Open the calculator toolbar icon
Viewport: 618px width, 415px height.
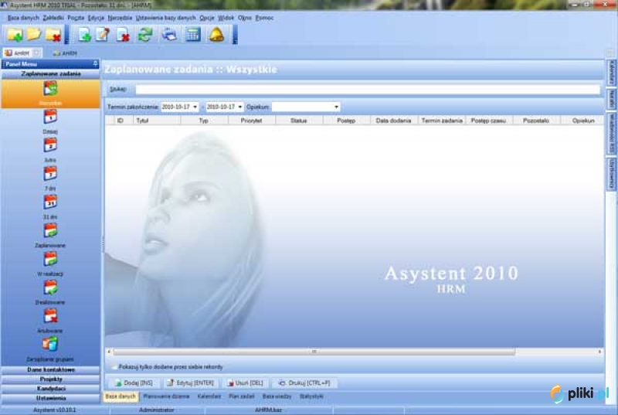193,35
